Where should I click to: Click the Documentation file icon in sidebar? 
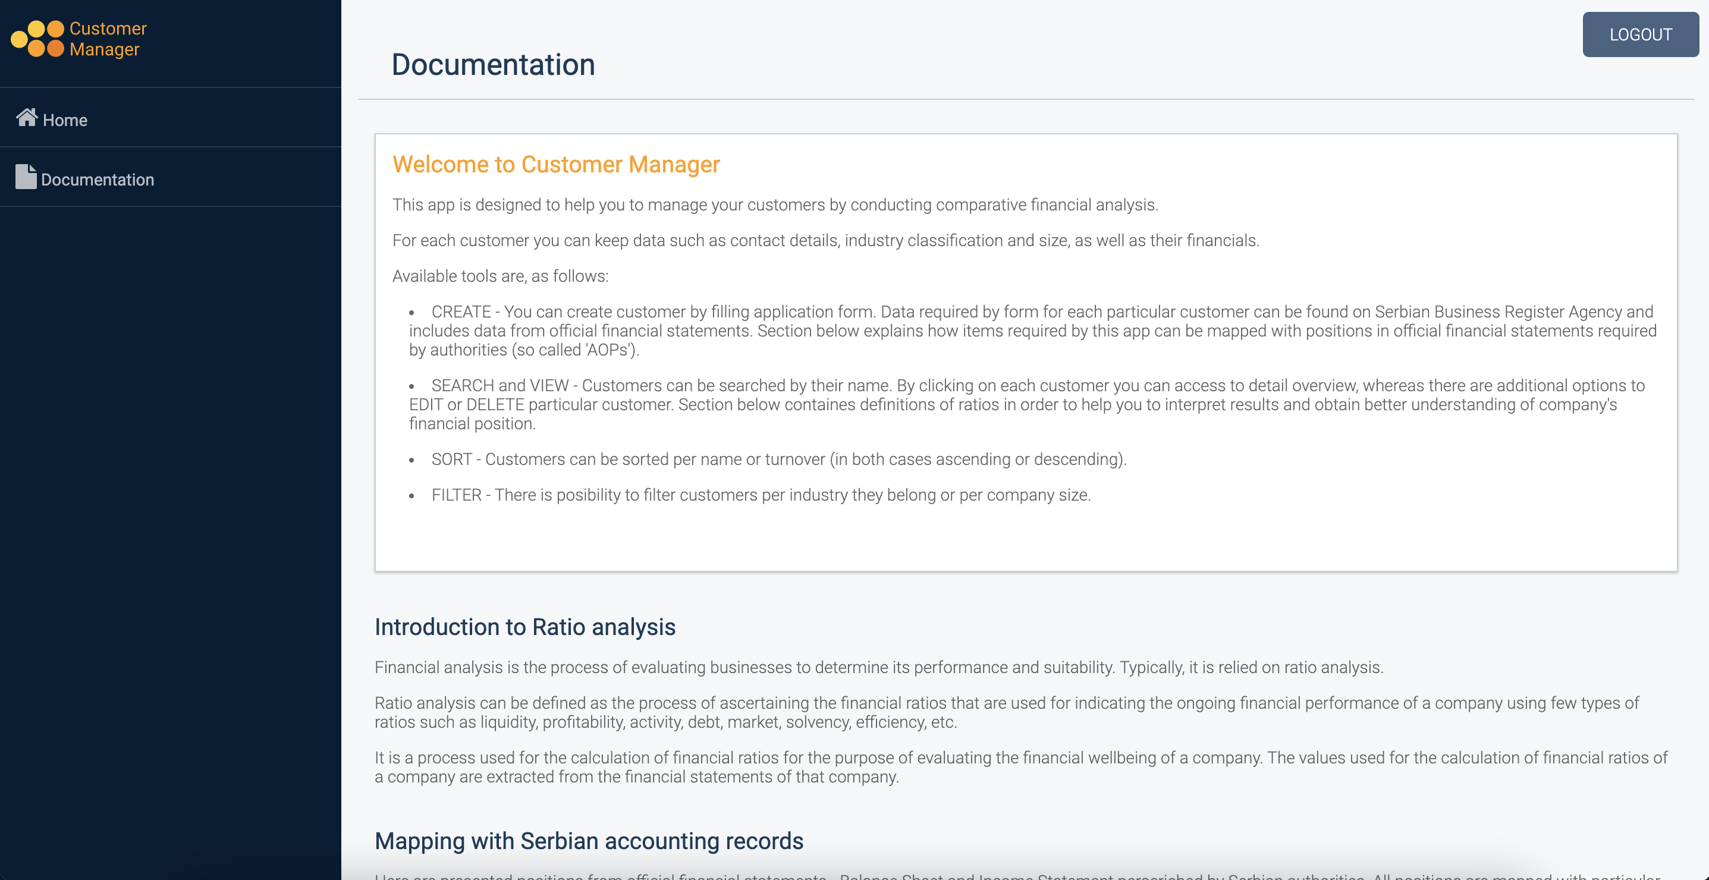(26, 177)
